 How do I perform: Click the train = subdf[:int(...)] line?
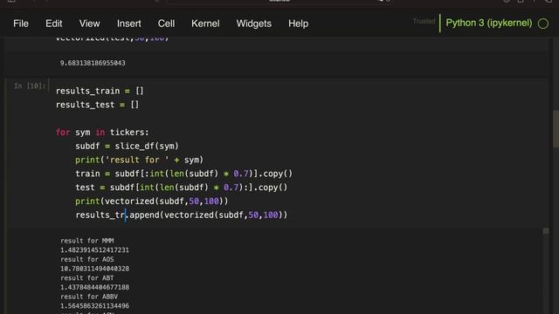[183, 174]
